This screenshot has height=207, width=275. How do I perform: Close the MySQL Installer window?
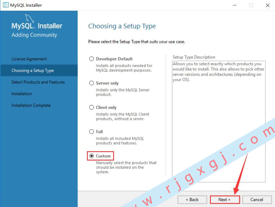click(x=267, y=5)
